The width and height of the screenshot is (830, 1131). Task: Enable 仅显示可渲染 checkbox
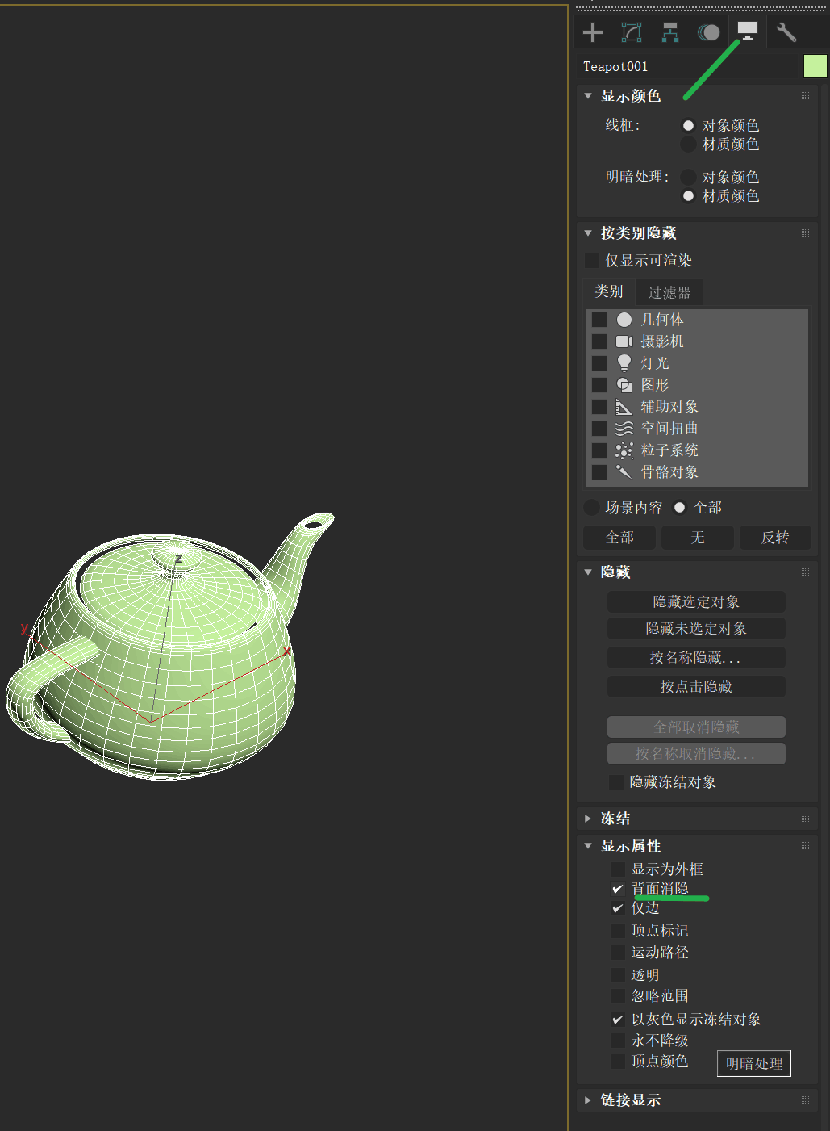click(x=591, y=261)
